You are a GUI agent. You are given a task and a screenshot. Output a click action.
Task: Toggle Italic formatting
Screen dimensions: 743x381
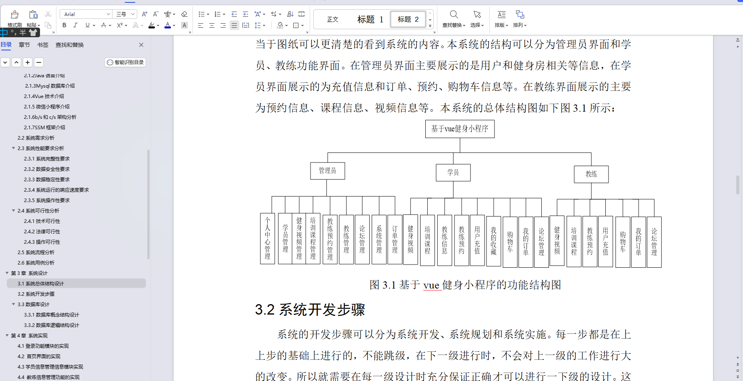pos(75,25)
